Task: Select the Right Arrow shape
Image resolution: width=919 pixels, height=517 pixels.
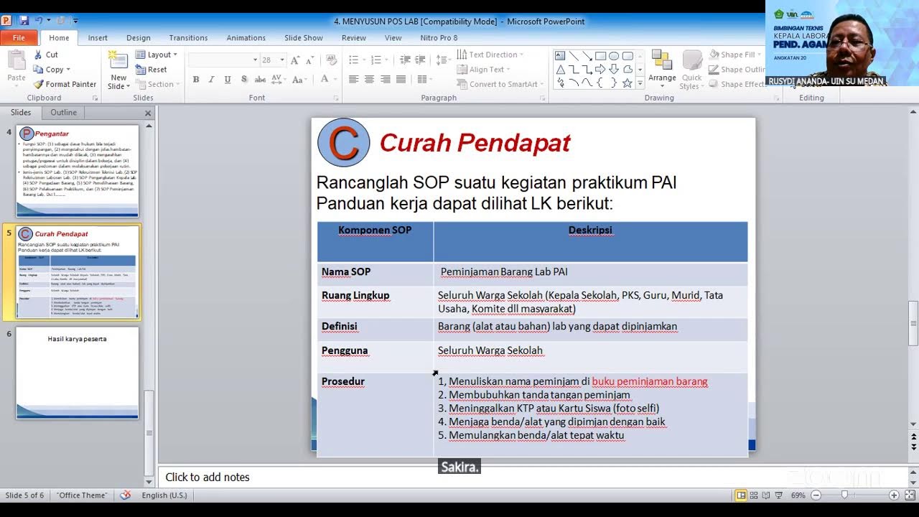Action: (600, 70)
